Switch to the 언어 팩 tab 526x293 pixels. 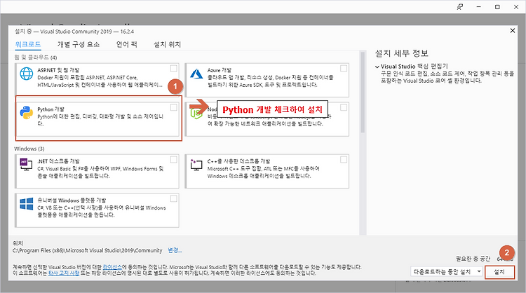127,44
